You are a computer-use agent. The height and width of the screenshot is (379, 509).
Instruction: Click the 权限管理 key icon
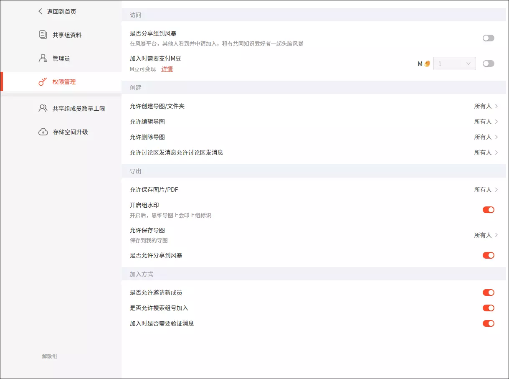click(x=43, y=82)
